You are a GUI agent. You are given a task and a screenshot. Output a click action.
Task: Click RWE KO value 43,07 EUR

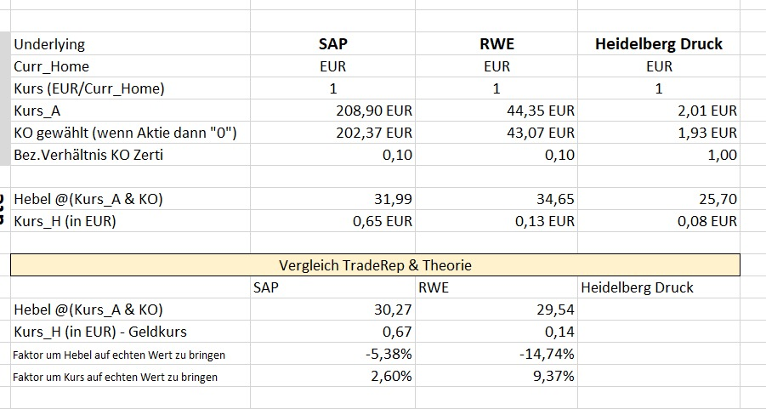click(x=537, y=133)
